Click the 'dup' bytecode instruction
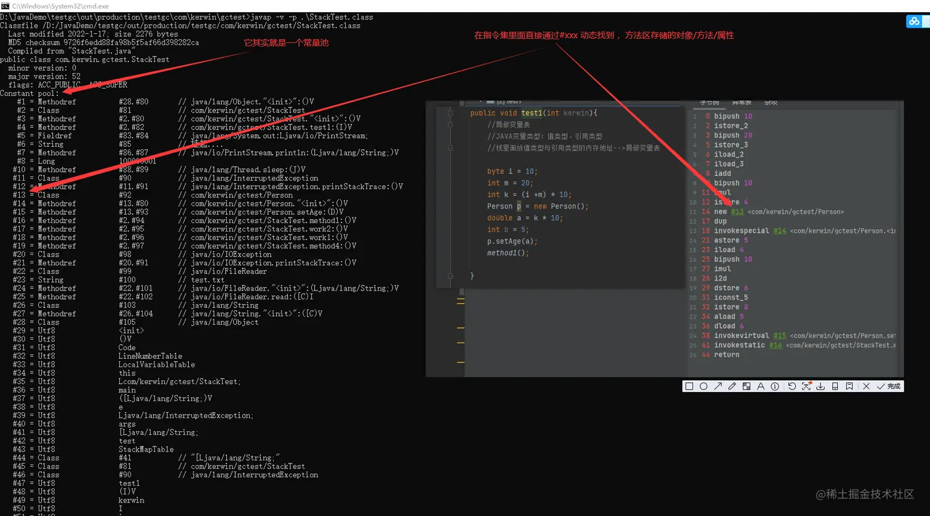Screen dimensions: 930x516 (720, 221)
